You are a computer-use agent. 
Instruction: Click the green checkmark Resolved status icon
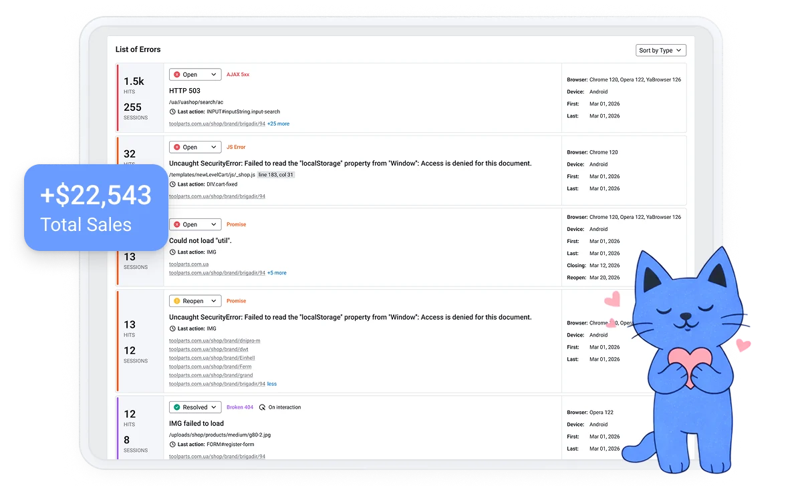click(176, 407)
